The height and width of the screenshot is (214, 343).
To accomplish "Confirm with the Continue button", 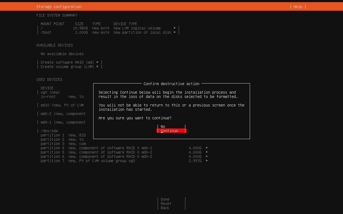I will (171, 131).
